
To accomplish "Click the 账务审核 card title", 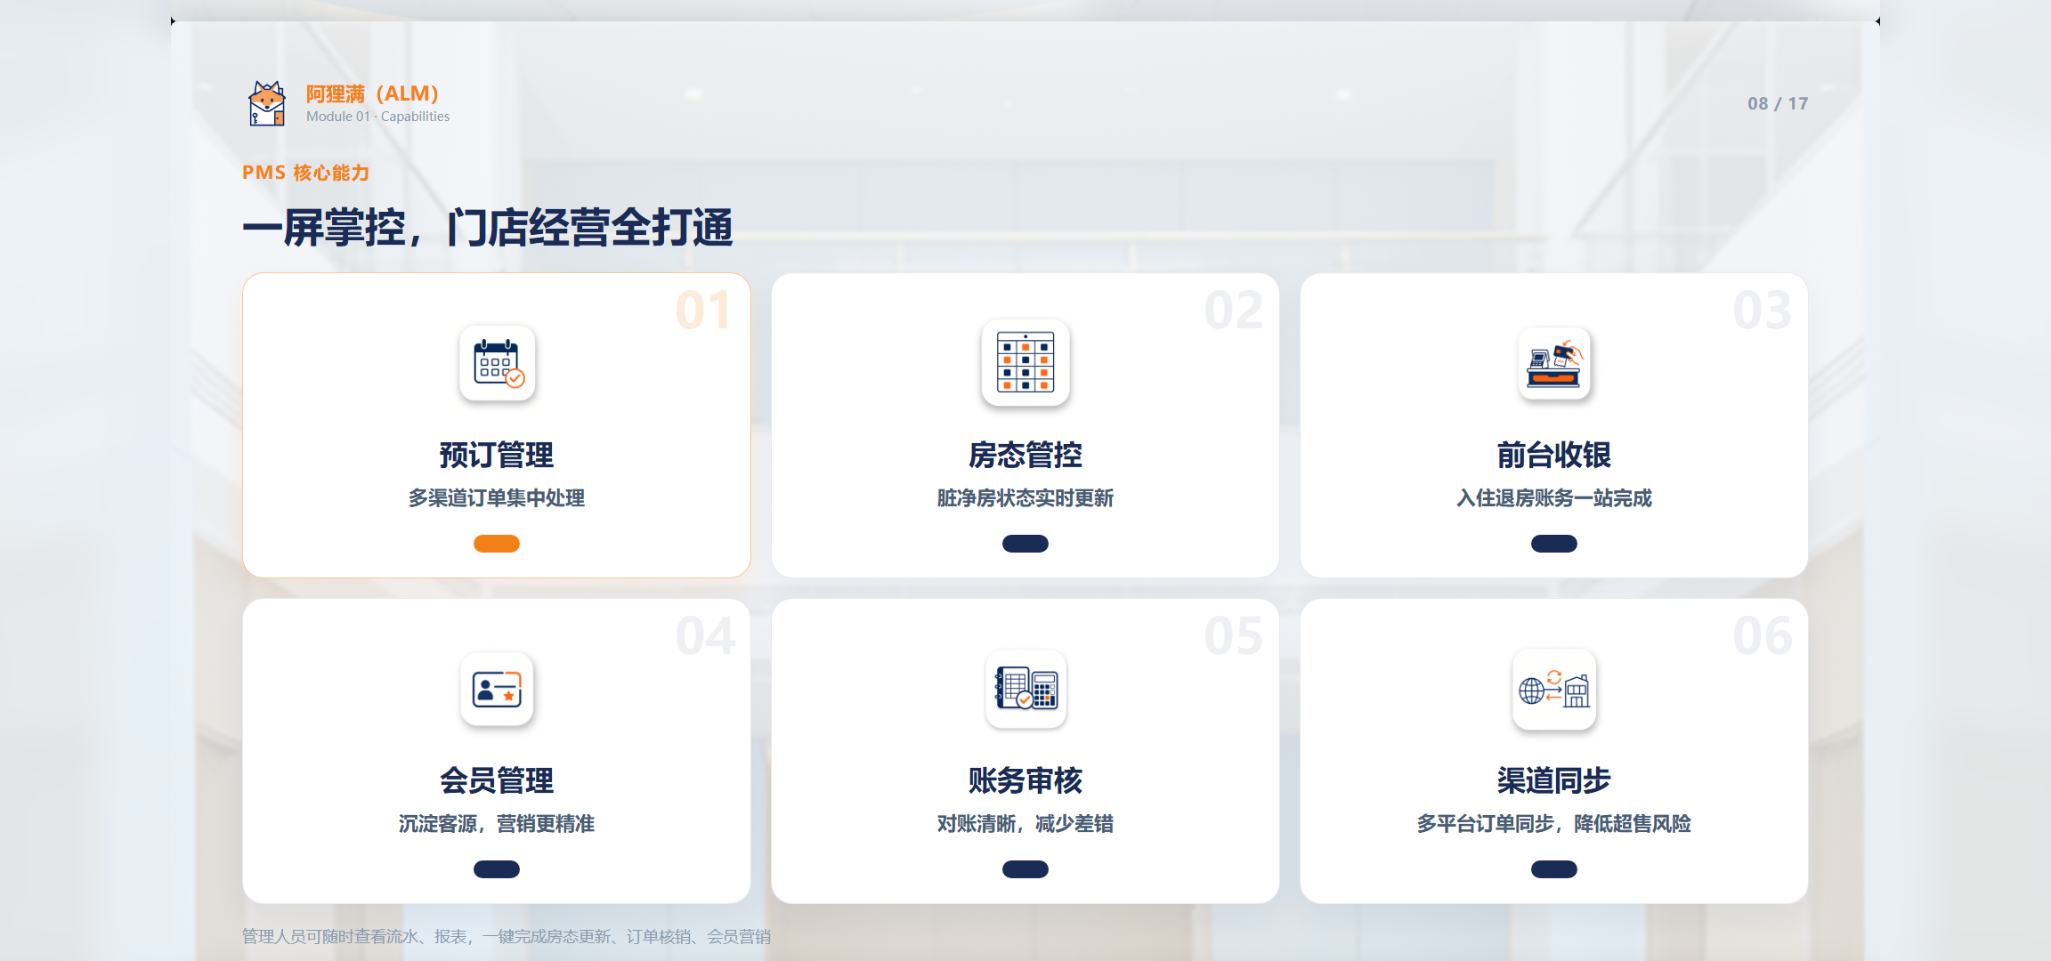I will [1025, 780].
